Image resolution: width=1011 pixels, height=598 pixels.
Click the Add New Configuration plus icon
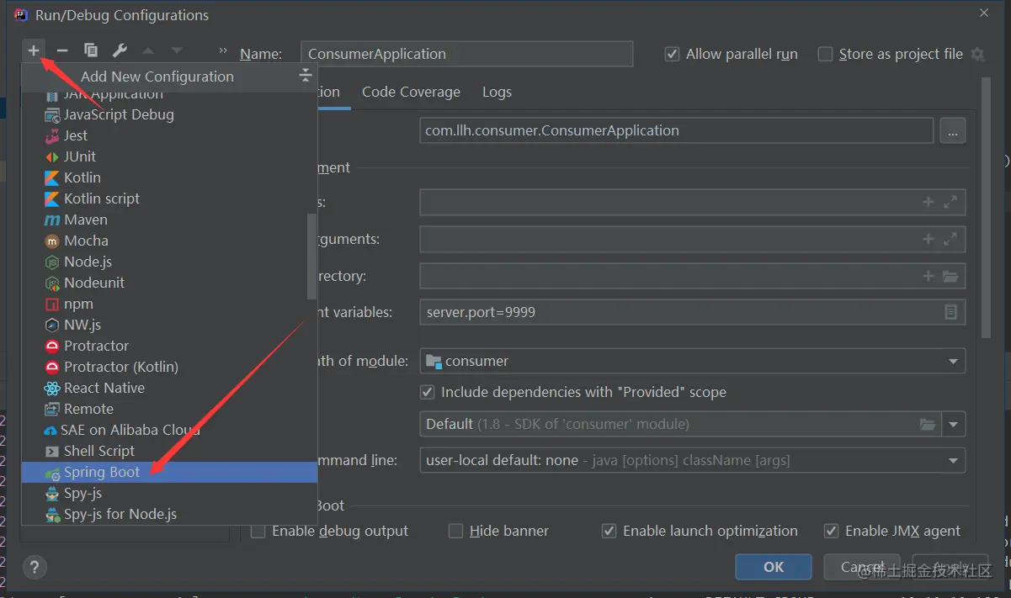click(34, 51)
